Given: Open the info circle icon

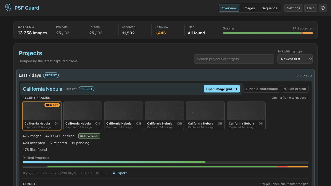Looking at the screenshot, I should pos(323,8).
